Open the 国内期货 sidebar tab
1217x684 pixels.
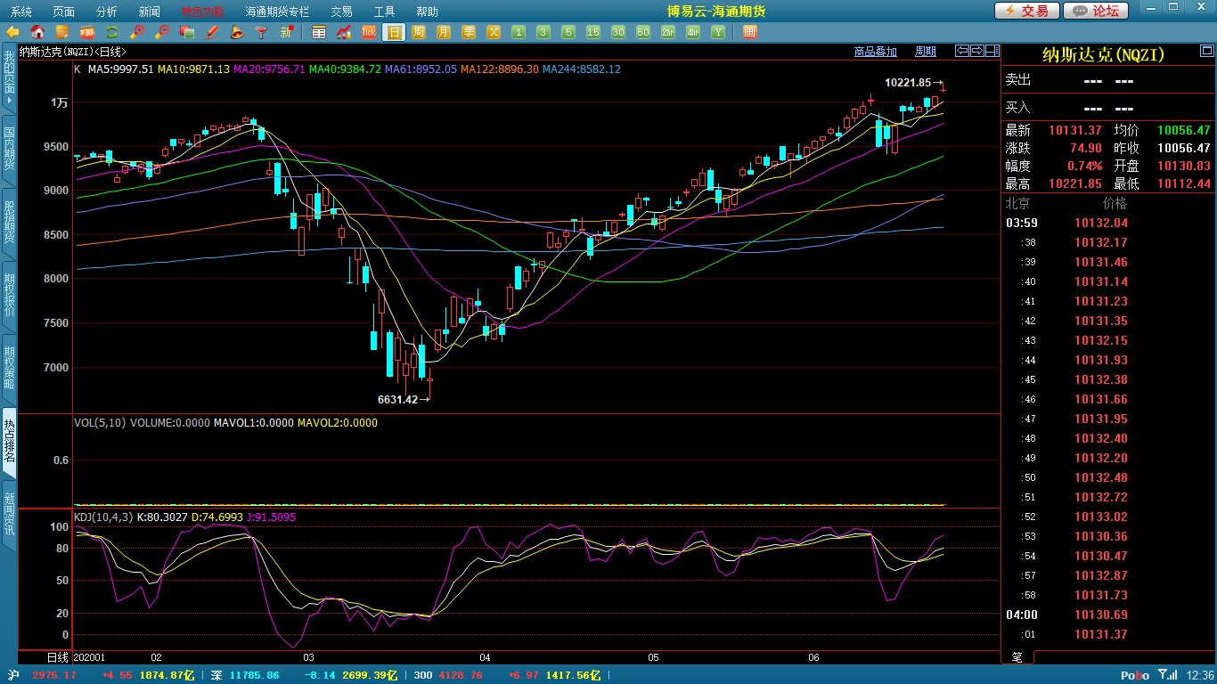click(x=9, y=150)
